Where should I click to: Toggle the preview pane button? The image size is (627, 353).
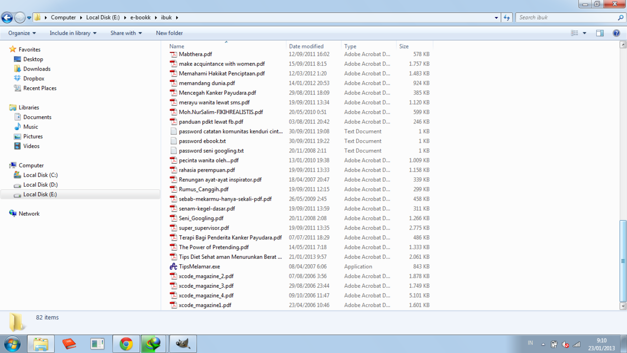coord(600,33)
